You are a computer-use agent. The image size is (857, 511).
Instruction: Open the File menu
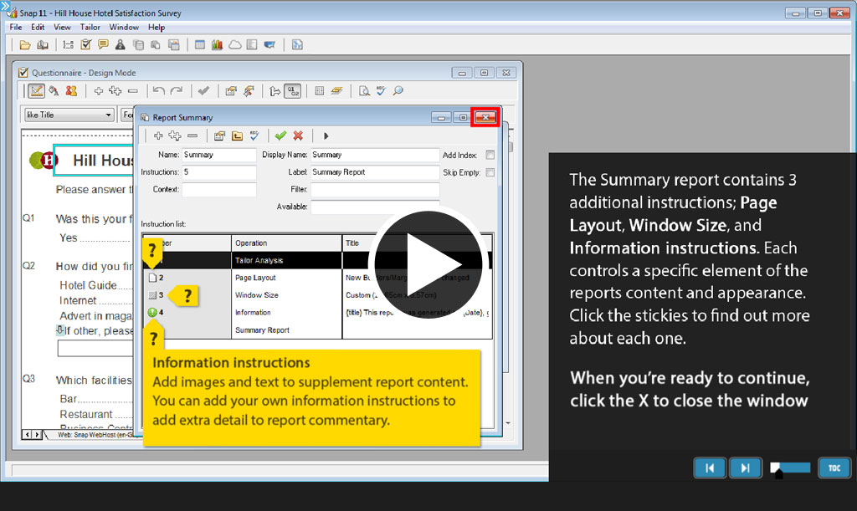click(16, 27)
